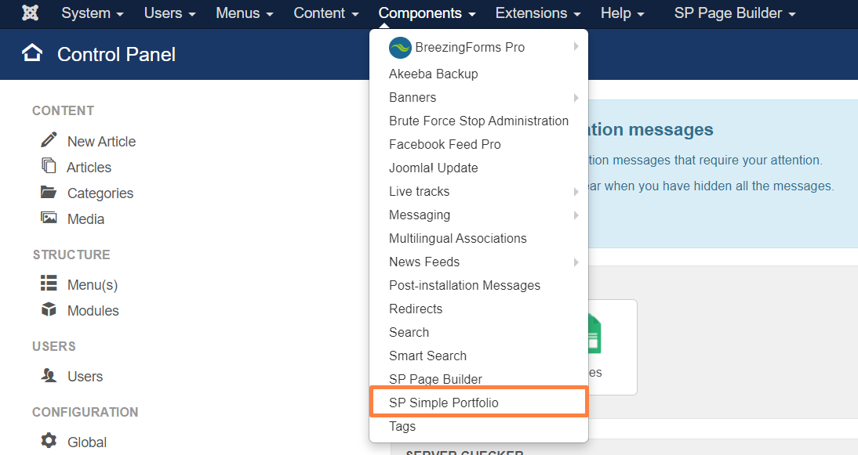
Task: Click the Media image icon
Action: click(49, 218)
